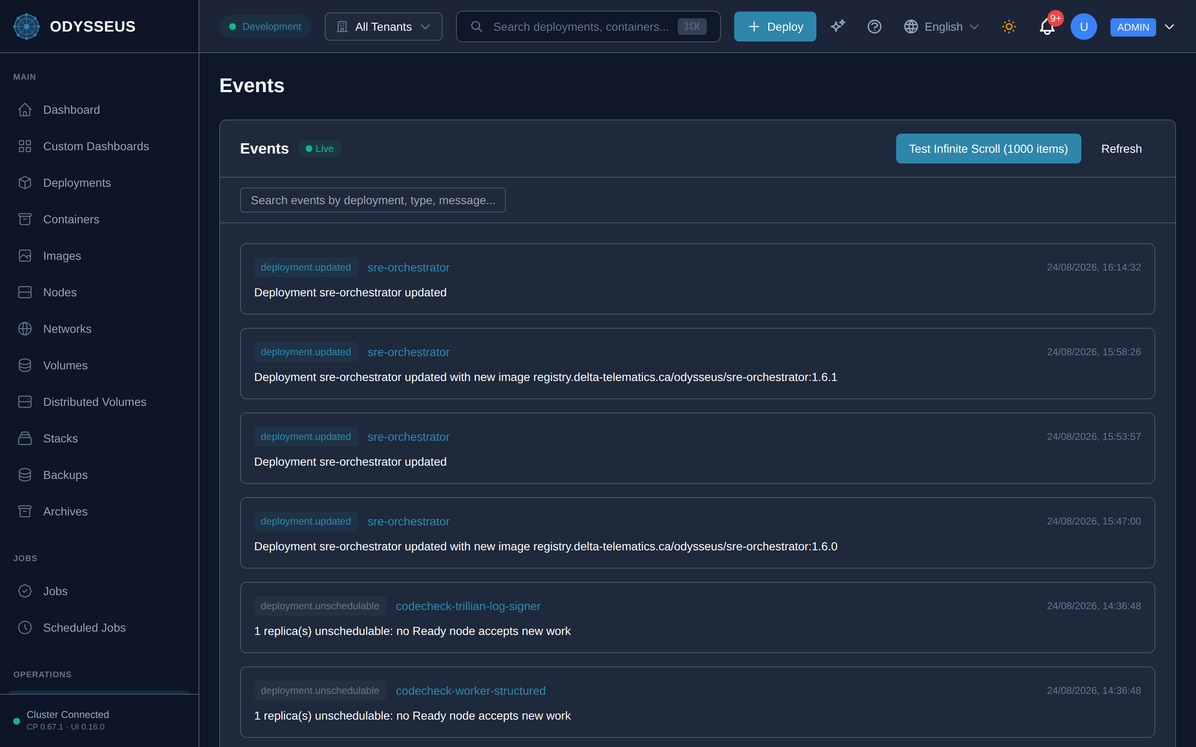
Task: Navigate to Images page
Action: point(99,256)
